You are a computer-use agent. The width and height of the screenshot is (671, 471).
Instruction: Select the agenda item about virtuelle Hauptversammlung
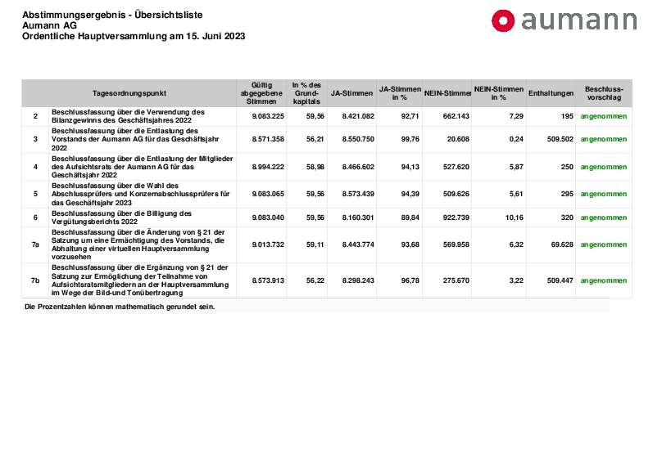point(138,244)
